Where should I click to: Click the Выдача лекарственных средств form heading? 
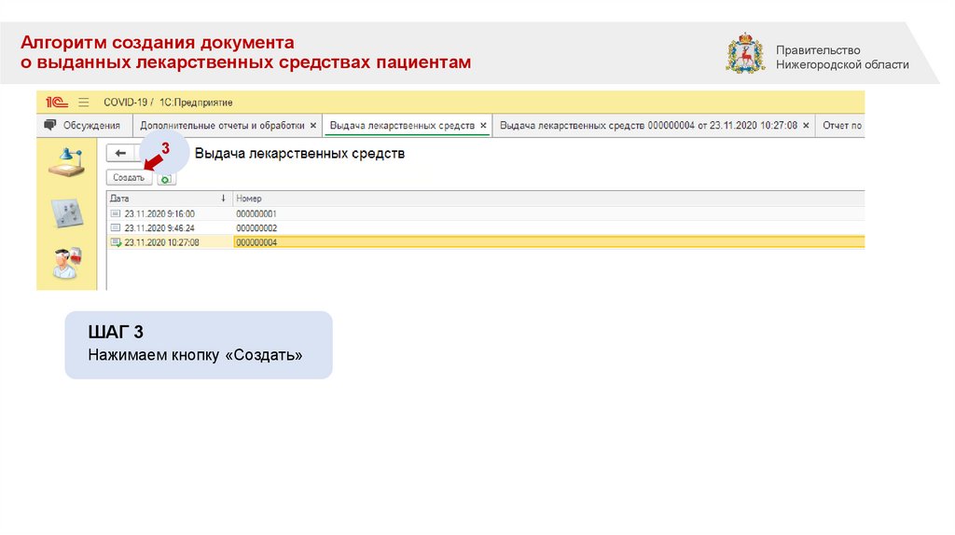tap(299, 154)
